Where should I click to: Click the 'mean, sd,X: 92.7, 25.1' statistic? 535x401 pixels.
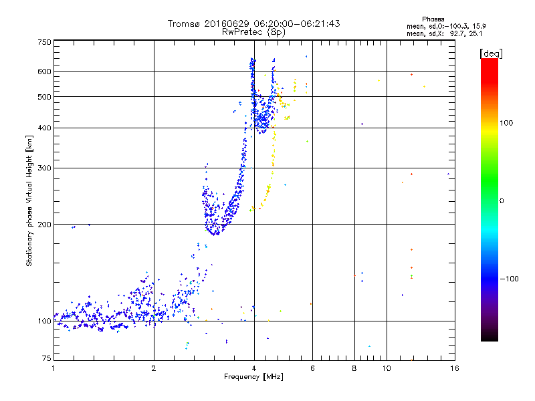[x=444, y=34]
